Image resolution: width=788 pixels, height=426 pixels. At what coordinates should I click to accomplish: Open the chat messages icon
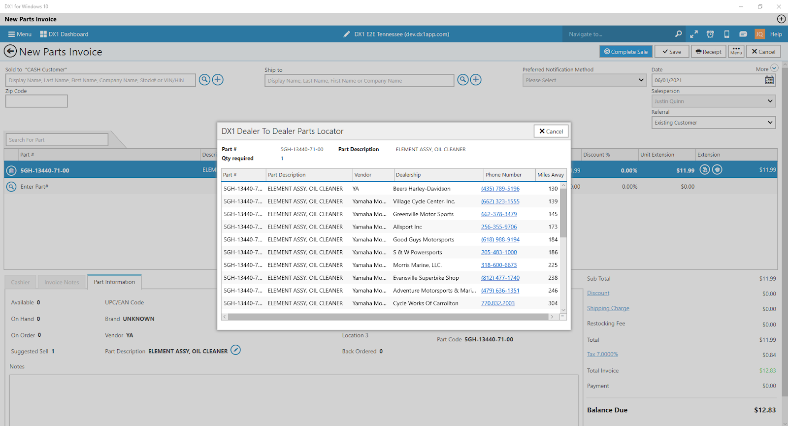pos(743,34)
